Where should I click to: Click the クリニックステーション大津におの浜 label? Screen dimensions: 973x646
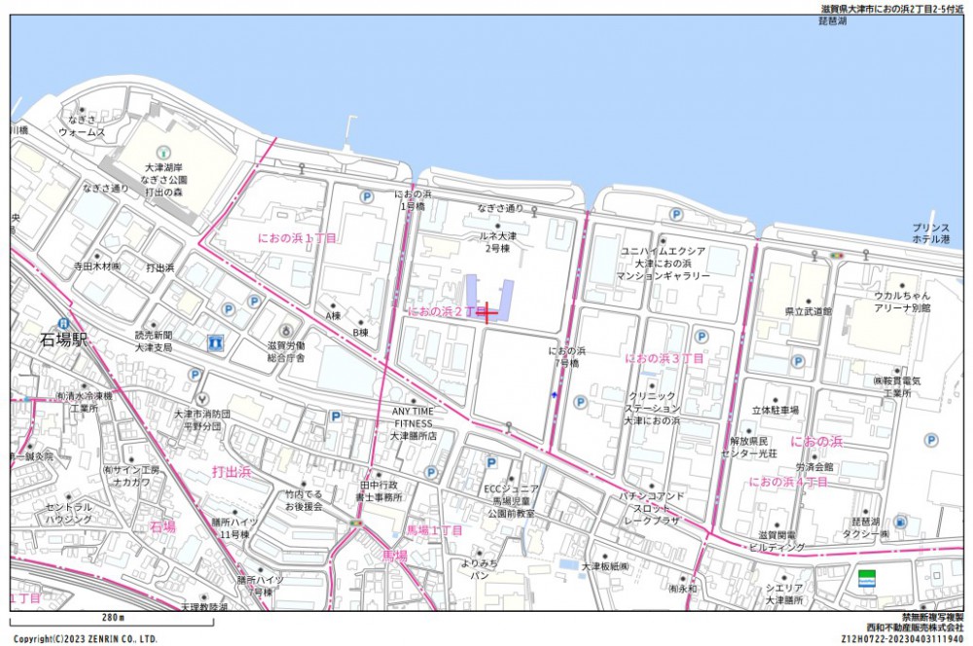click(652, 409)
